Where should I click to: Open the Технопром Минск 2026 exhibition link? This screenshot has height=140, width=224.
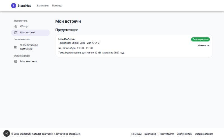(x=72, y=43)
